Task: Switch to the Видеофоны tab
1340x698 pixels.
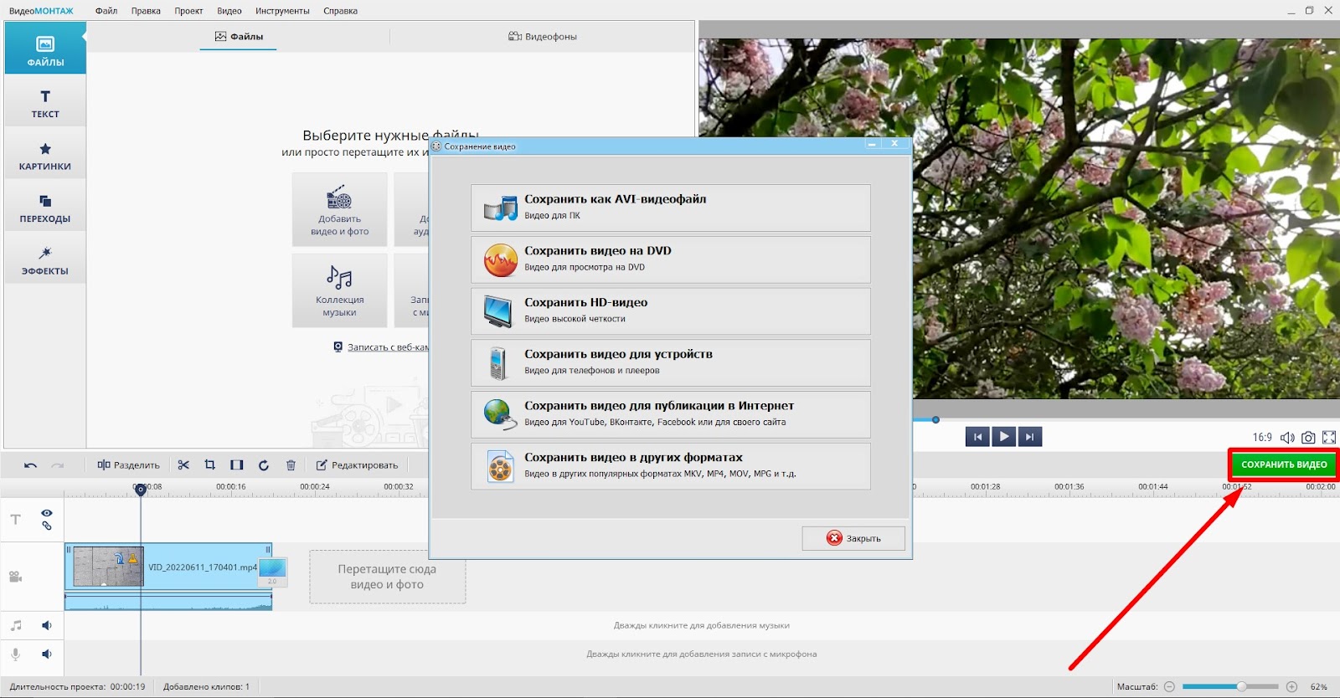Action: tap(543, 37)
